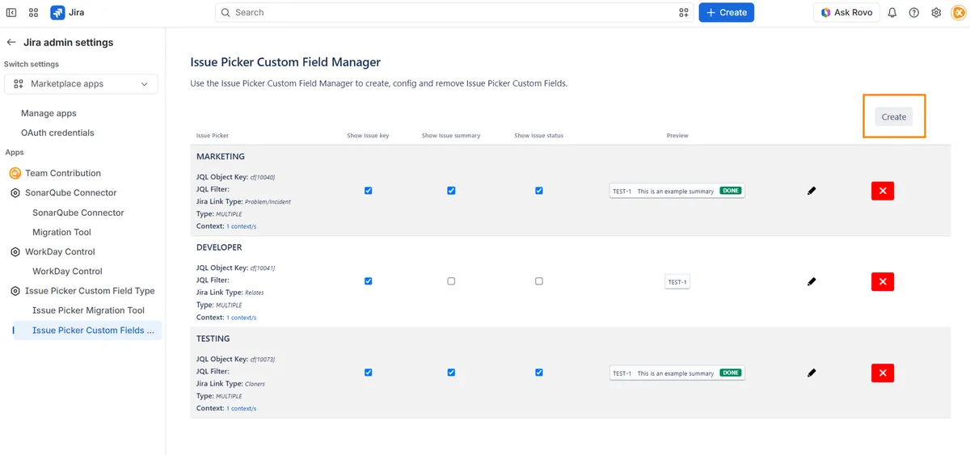
Task: Collapse the sidebar with the panel icon
Action: (11, 13)
